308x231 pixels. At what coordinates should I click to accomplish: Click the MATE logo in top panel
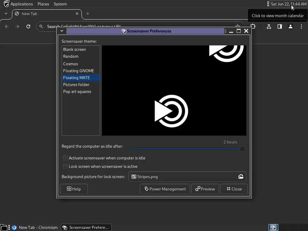[x=6, y=4]
